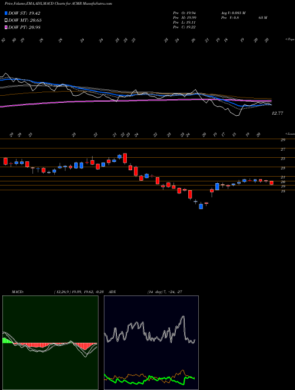This screenshot has height=390, width=295.
Task: Click the last red candlestick at the chart's right end
Action: [271, 183]
